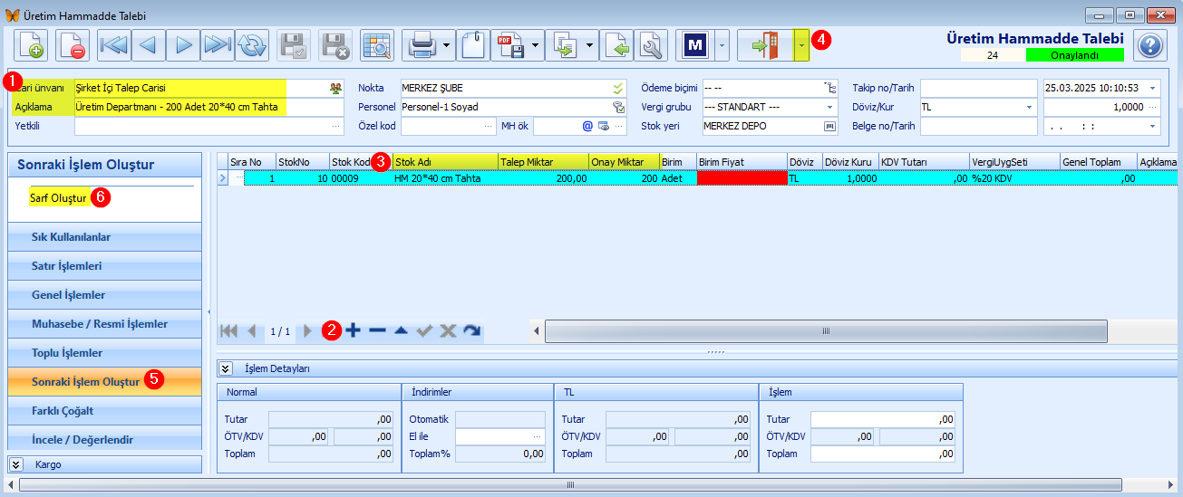This screenshot has width=1183, height=497.
Task: Click the redo curved-arrow icon in the grid navigator
Action: pos(471,330)
